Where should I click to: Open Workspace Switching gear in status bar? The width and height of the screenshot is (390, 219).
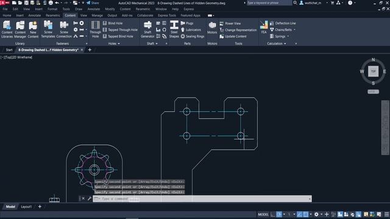point(316,214)
